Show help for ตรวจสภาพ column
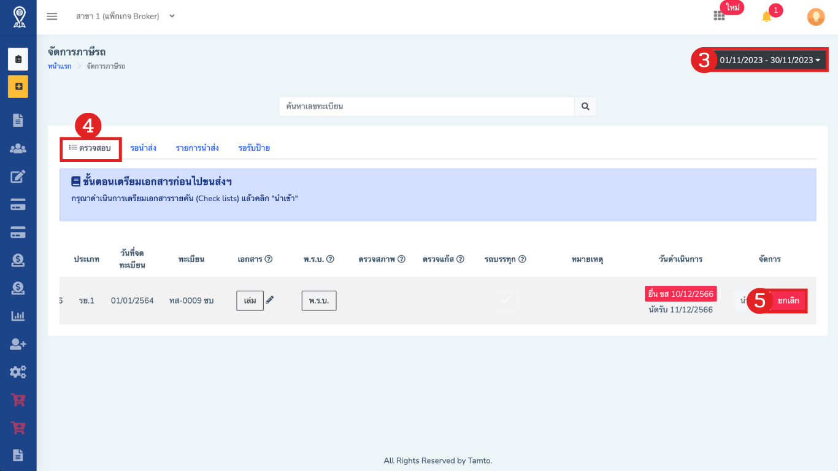This screenshot has width=838, height=471. coord(401,259)
